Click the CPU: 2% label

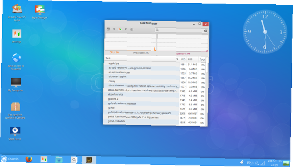114,53
